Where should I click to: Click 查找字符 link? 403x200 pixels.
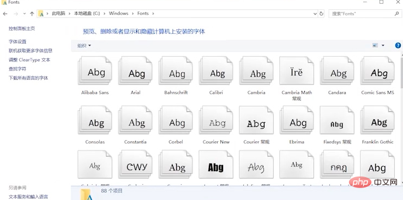pos(17,69)
